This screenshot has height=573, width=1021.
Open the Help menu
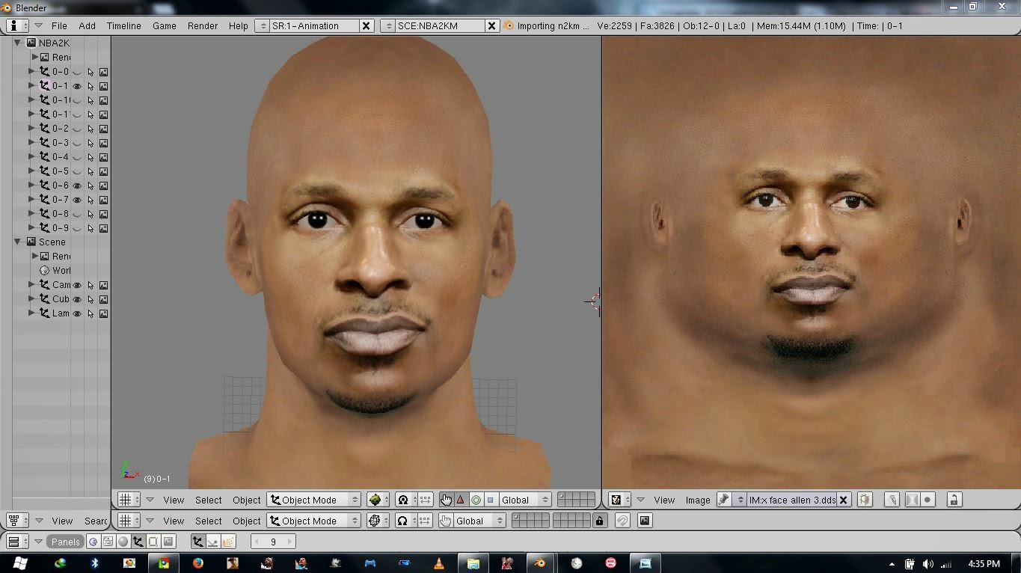pos(238,25)
